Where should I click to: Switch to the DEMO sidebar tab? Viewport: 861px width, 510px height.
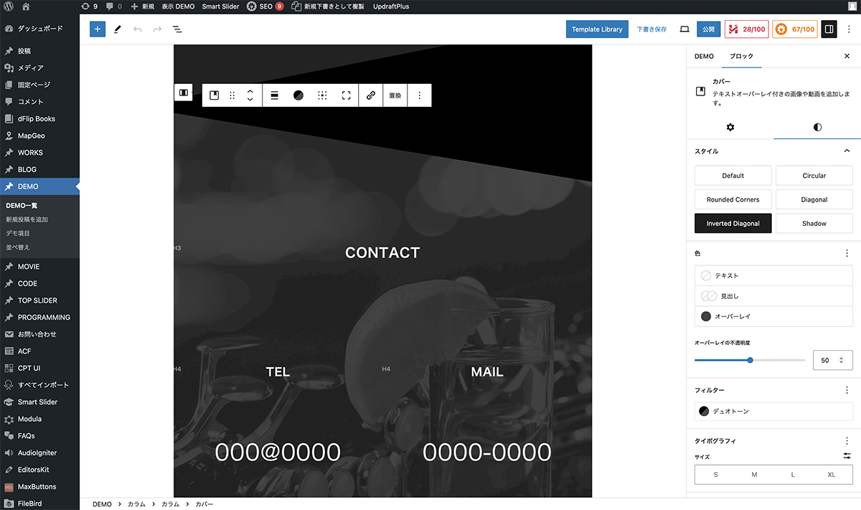coord(704,56)
